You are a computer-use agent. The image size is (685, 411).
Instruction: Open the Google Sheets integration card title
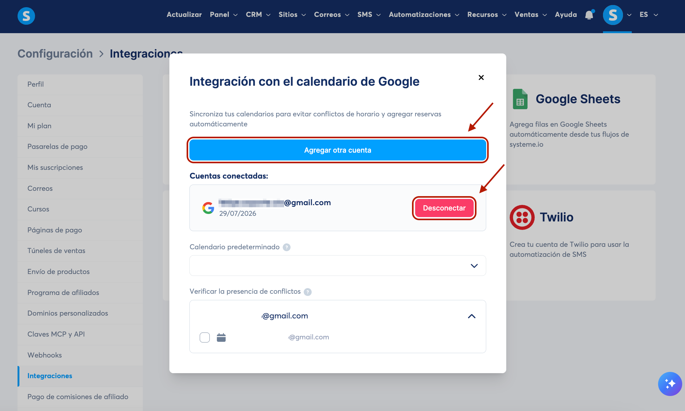[578, 99]
